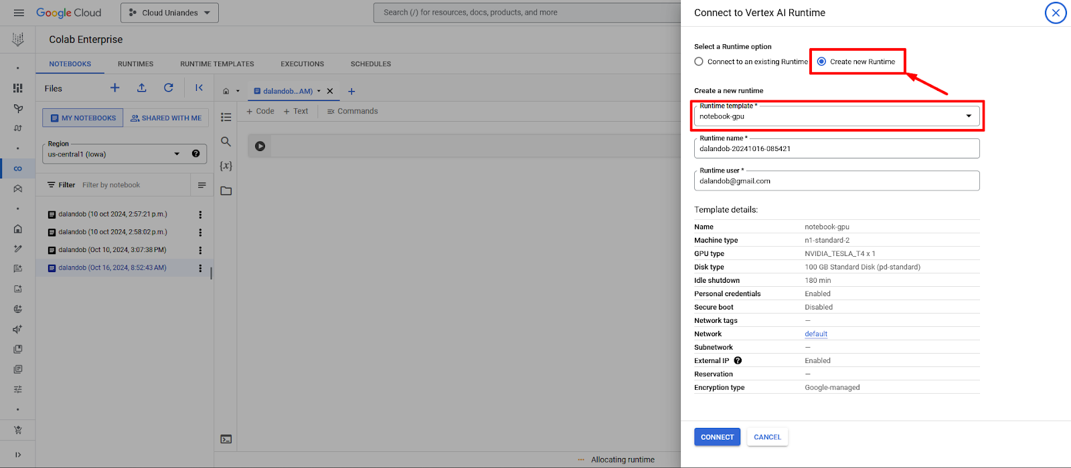
Task: Open the column display options icon beside Filter
Action: 201,185
